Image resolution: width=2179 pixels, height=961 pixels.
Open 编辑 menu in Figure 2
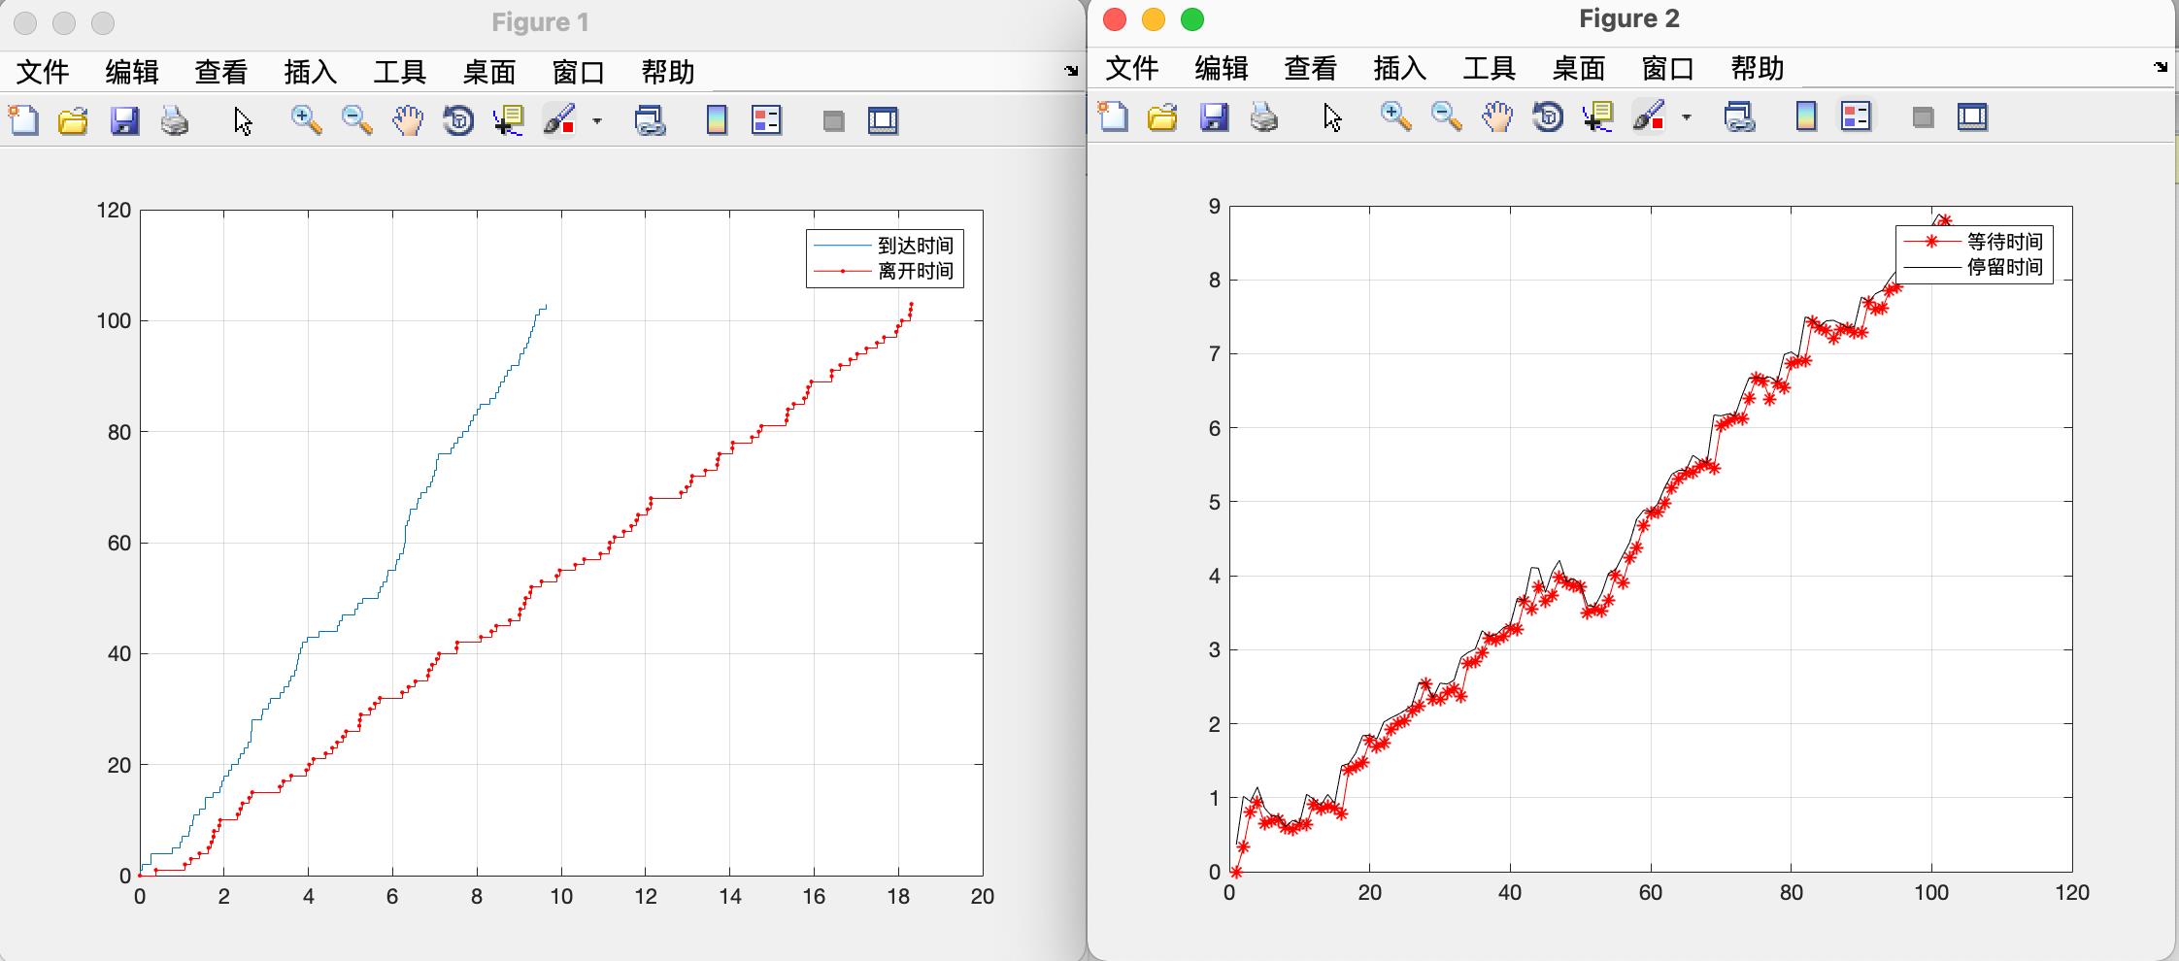pyautogui.click(x=1222, y=68)
